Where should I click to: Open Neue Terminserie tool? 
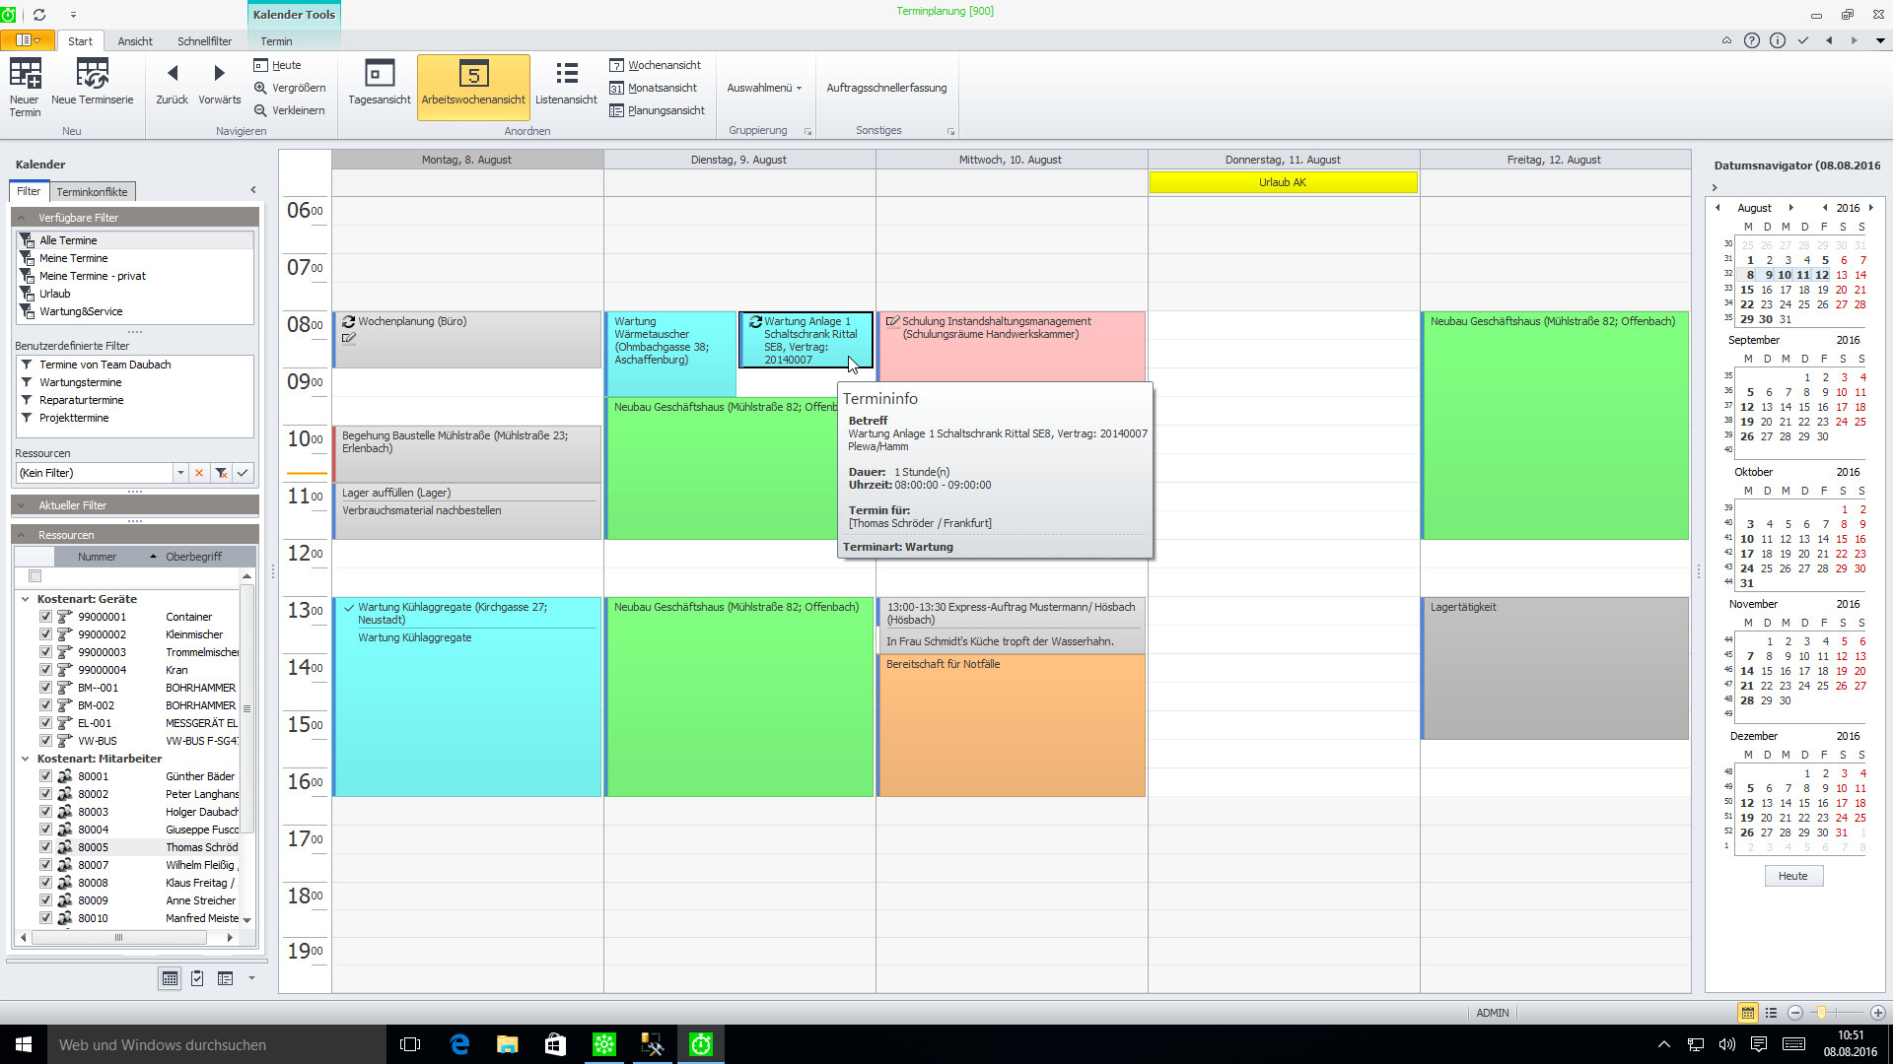[x=92, y=82]
